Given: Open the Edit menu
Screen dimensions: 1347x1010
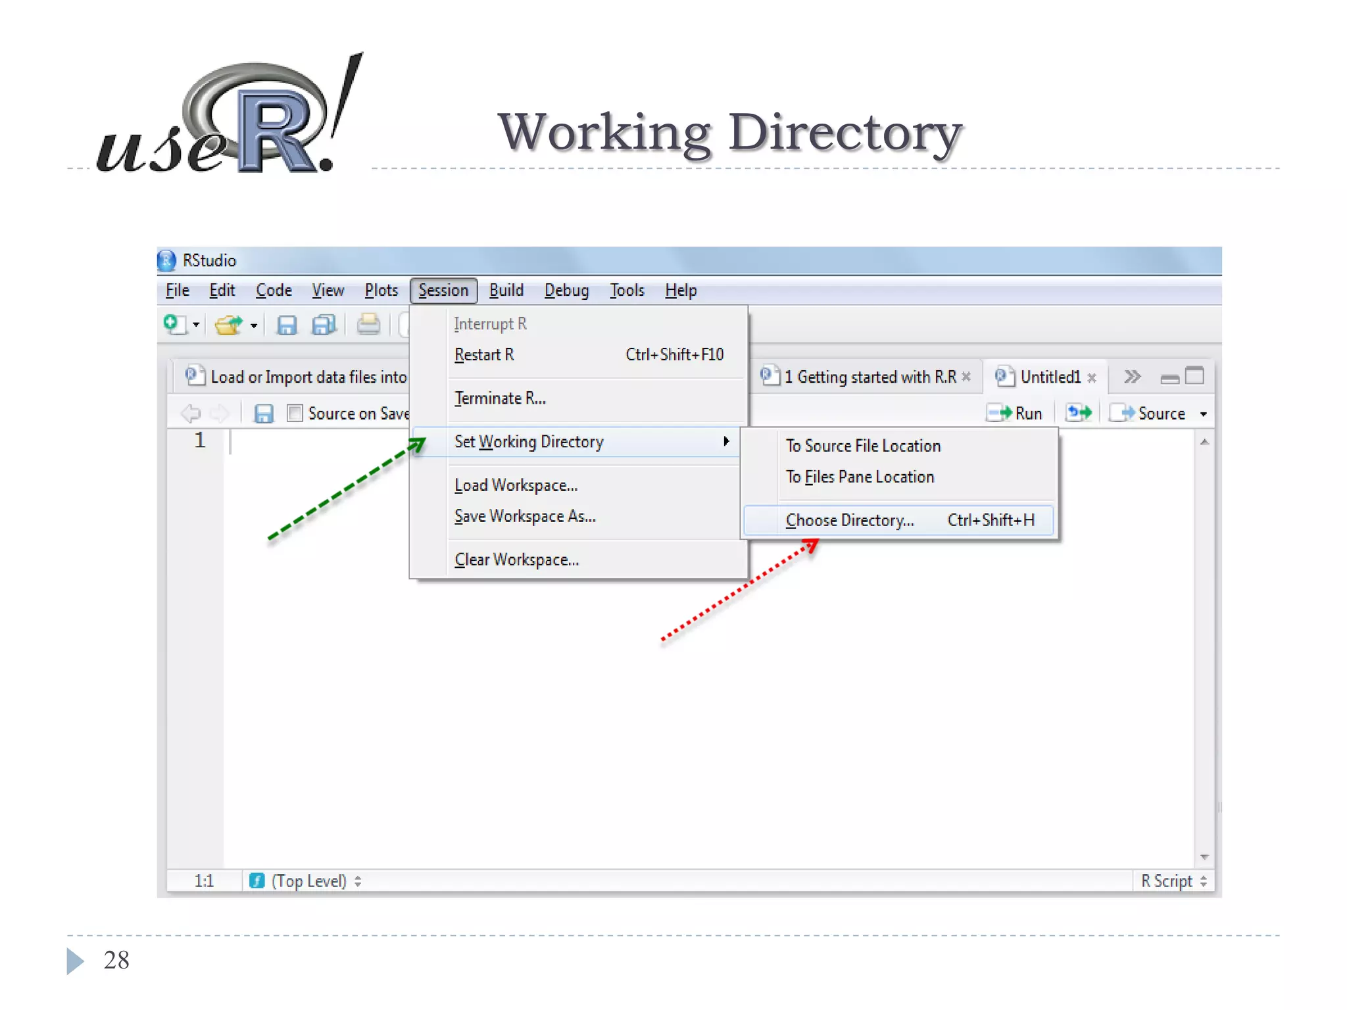Looking at the screenshot, I should click(222, 290).
